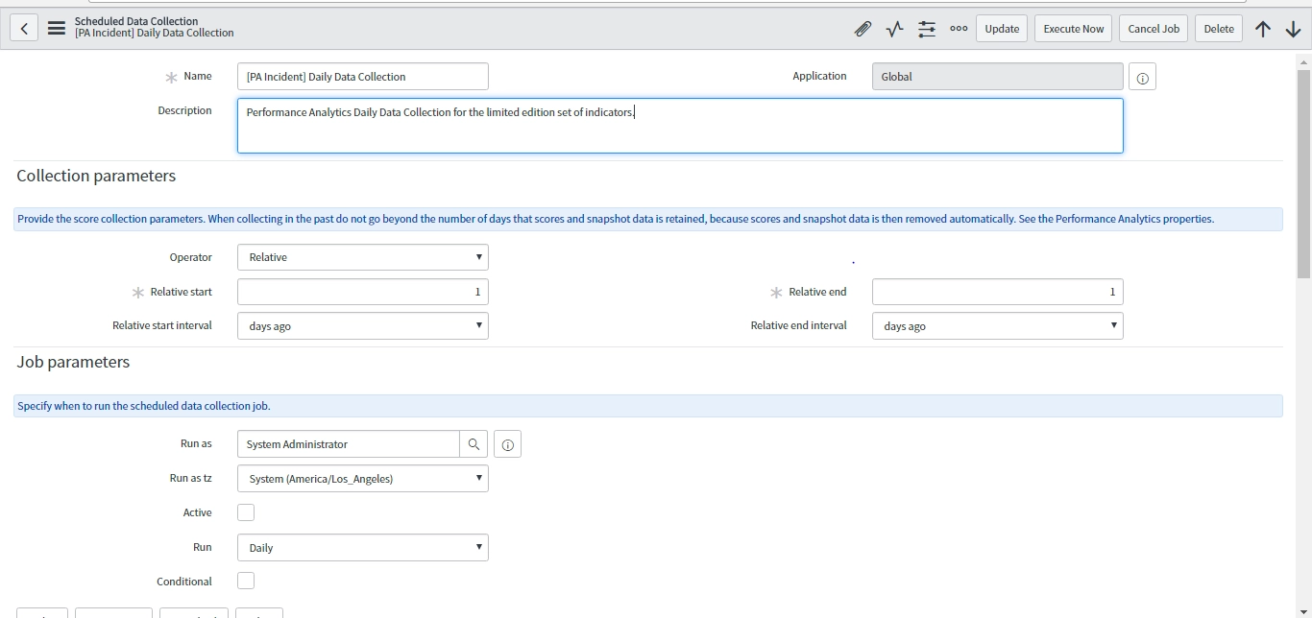Screen dimensions: 1312x618
Task: Open the form context hamburger menu
Action: (57, 27)
